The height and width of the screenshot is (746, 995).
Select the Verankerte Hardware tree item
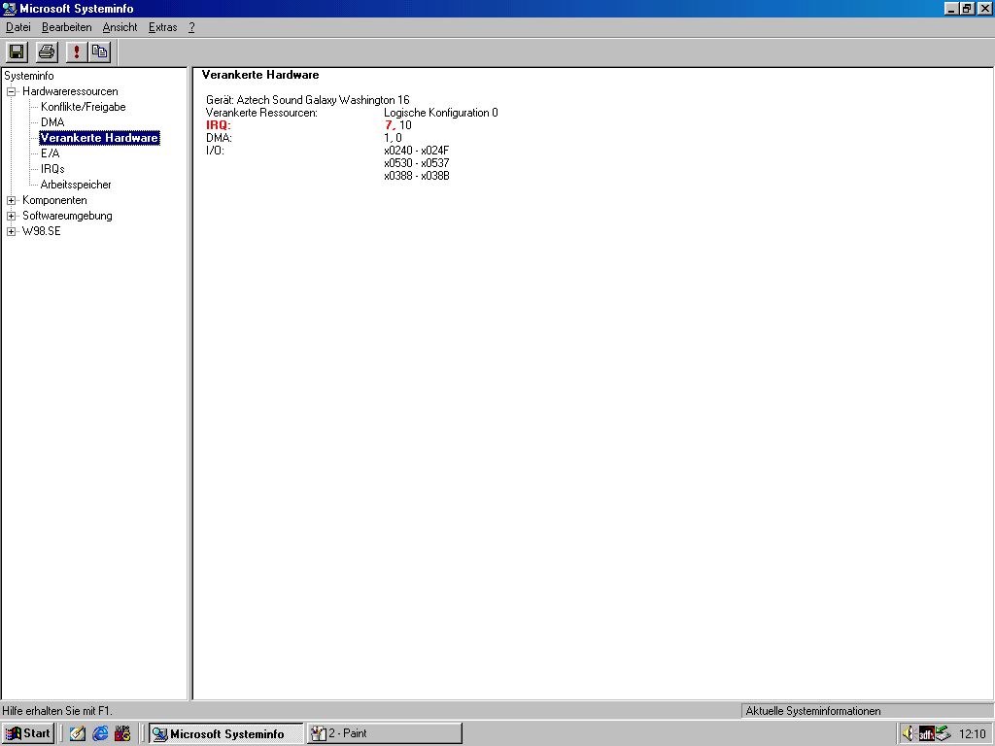pos(99,138)
